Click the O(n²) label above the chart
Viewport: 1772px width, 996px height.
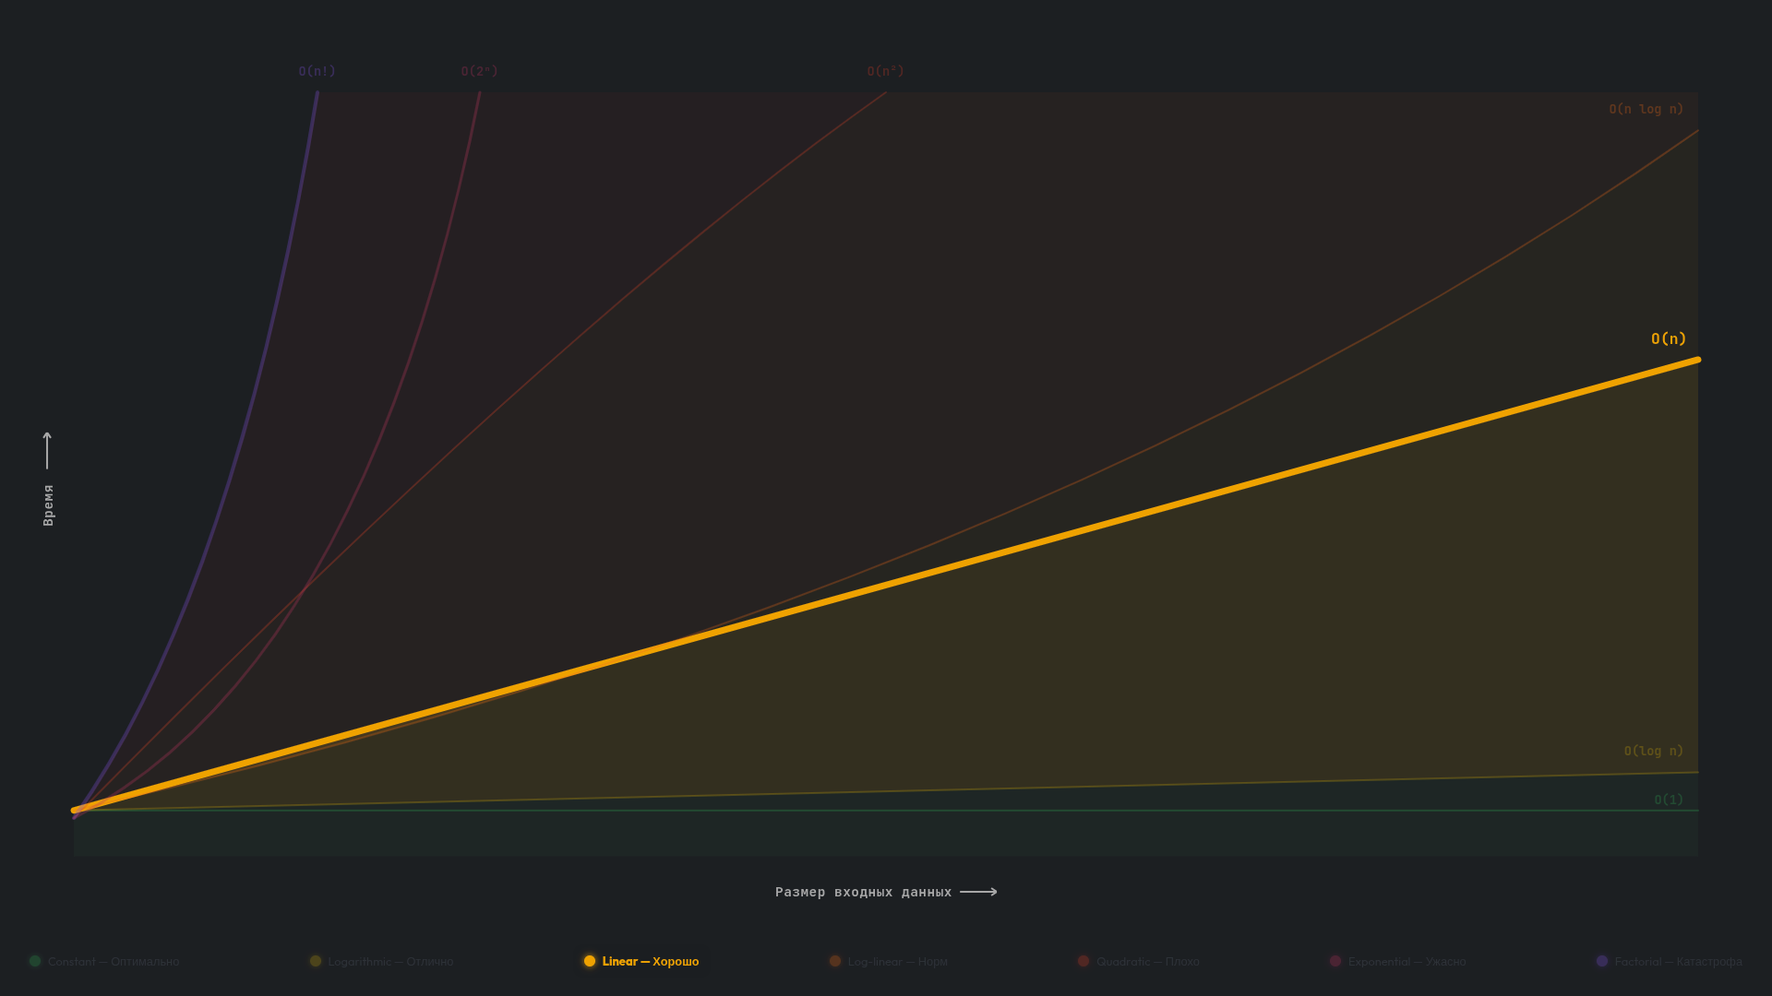(x=885, y=71)
